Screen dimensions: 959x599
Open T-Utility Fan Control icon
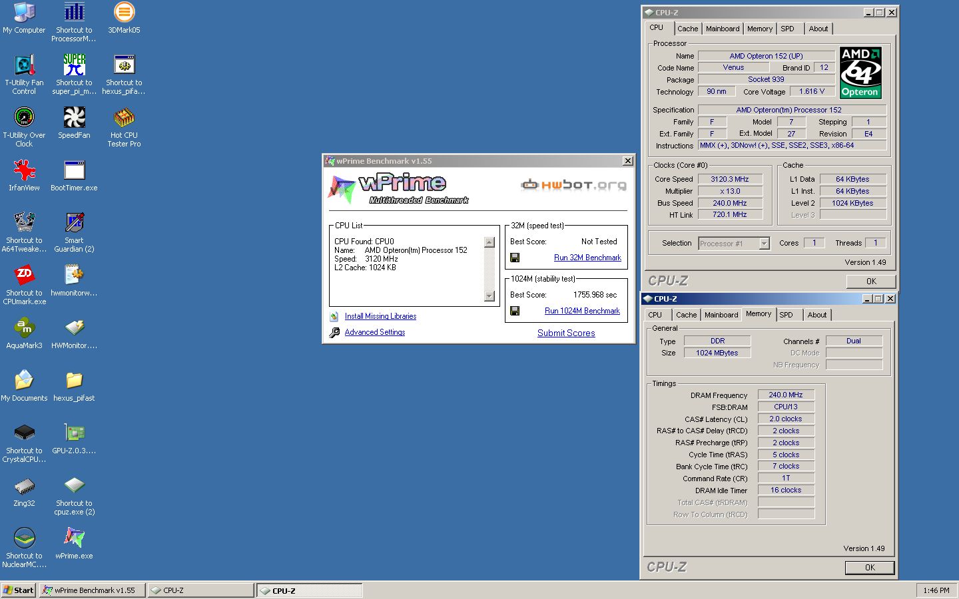coord(24,65)
